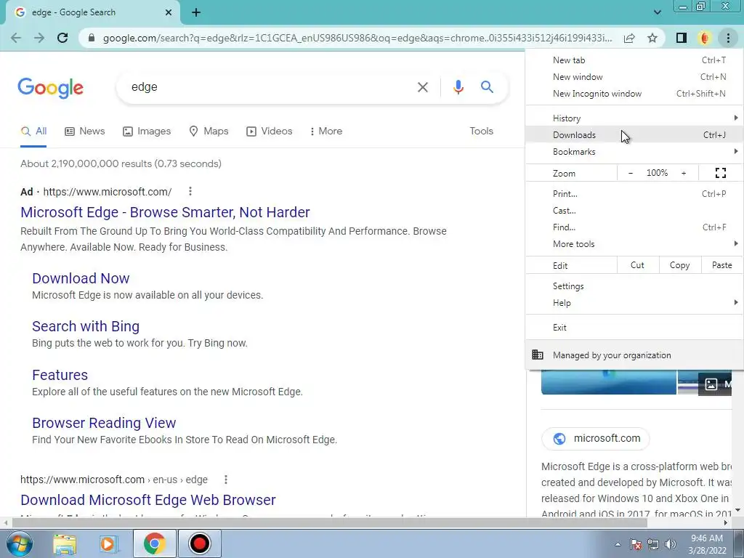Click the Search with Bing link
The width and height of the screenshot is (744, 558).
86,326
